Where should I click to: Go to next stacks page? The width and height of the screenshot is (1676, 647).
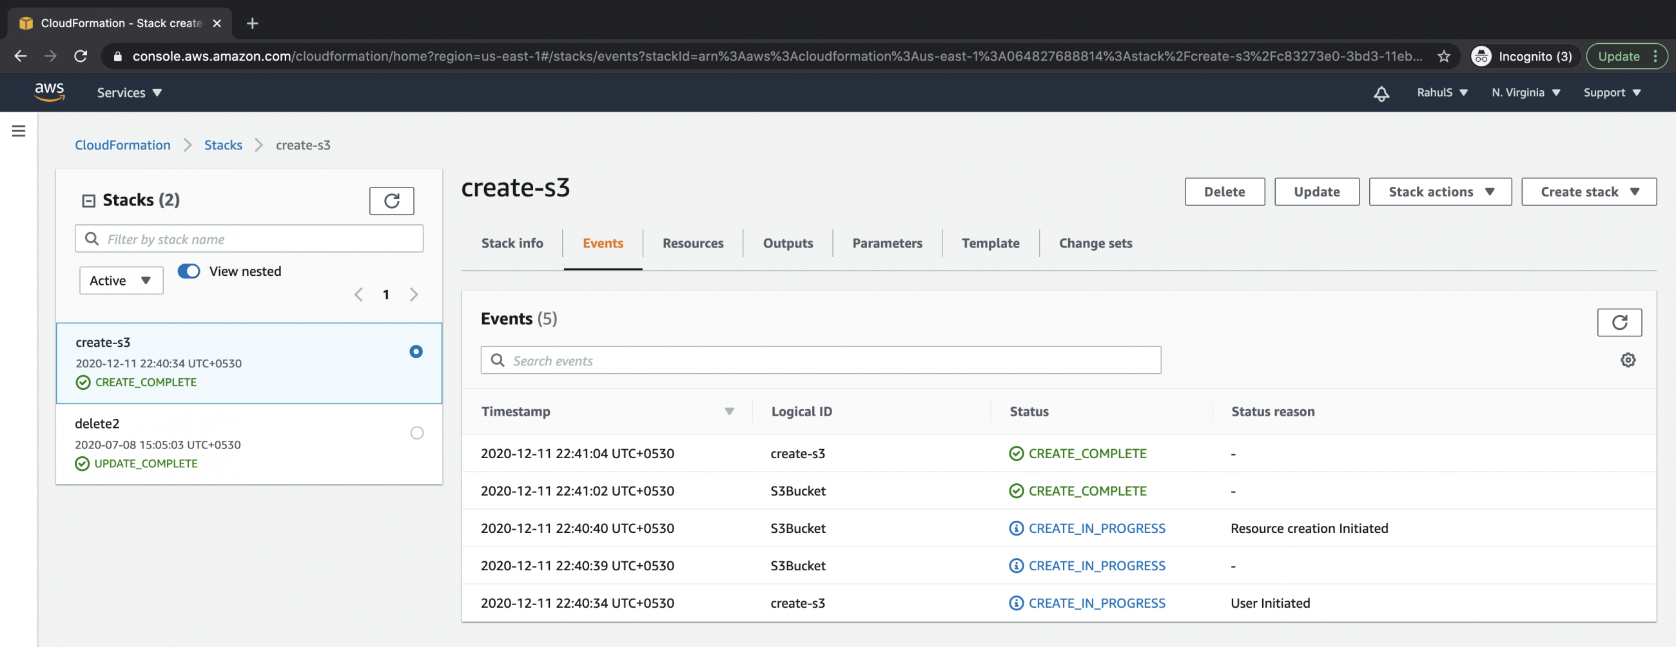tap(414, 295)
